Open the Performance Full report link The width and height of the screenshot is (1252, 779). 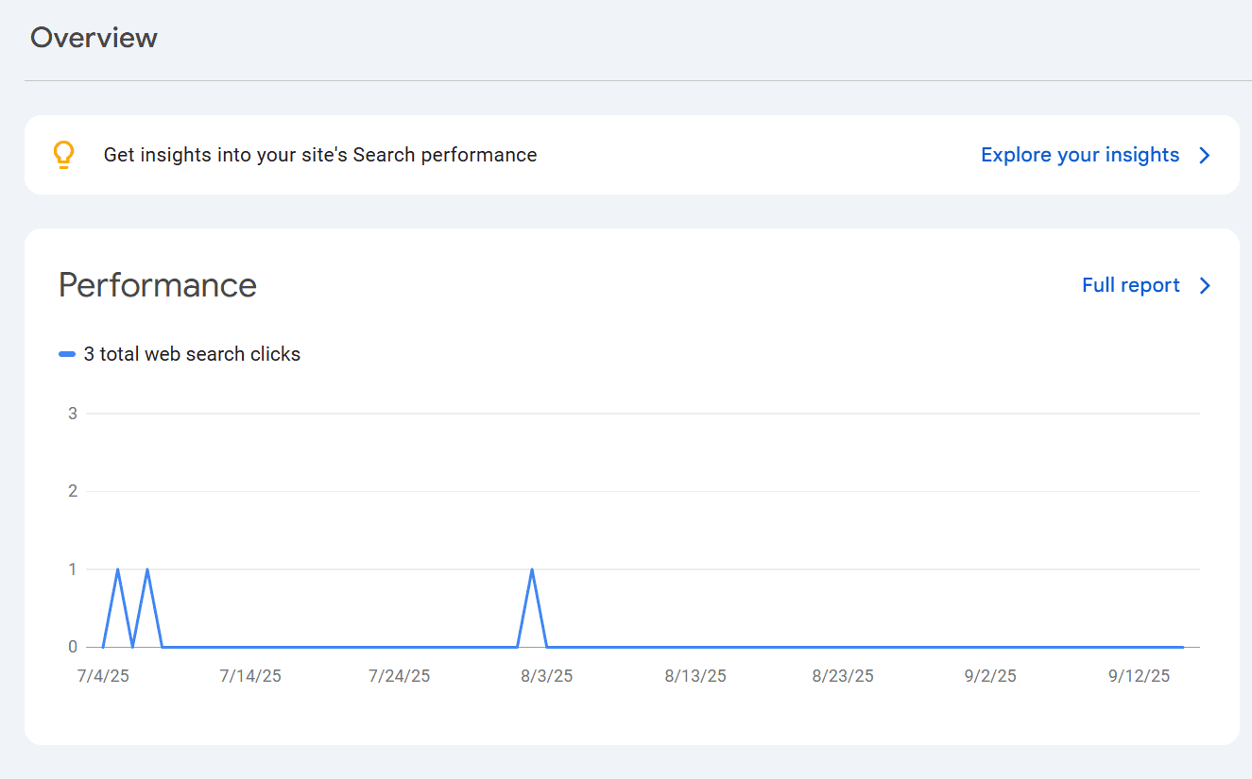coord(1130,285)
